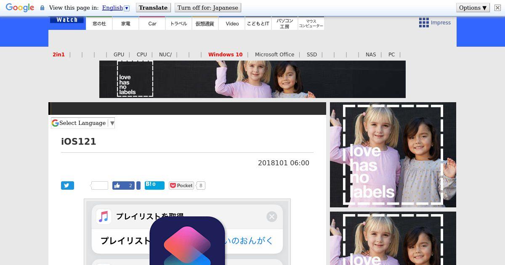Click the date 2018101 06:00
Viewport: 505px width, 265px height.
click(284, 163)
